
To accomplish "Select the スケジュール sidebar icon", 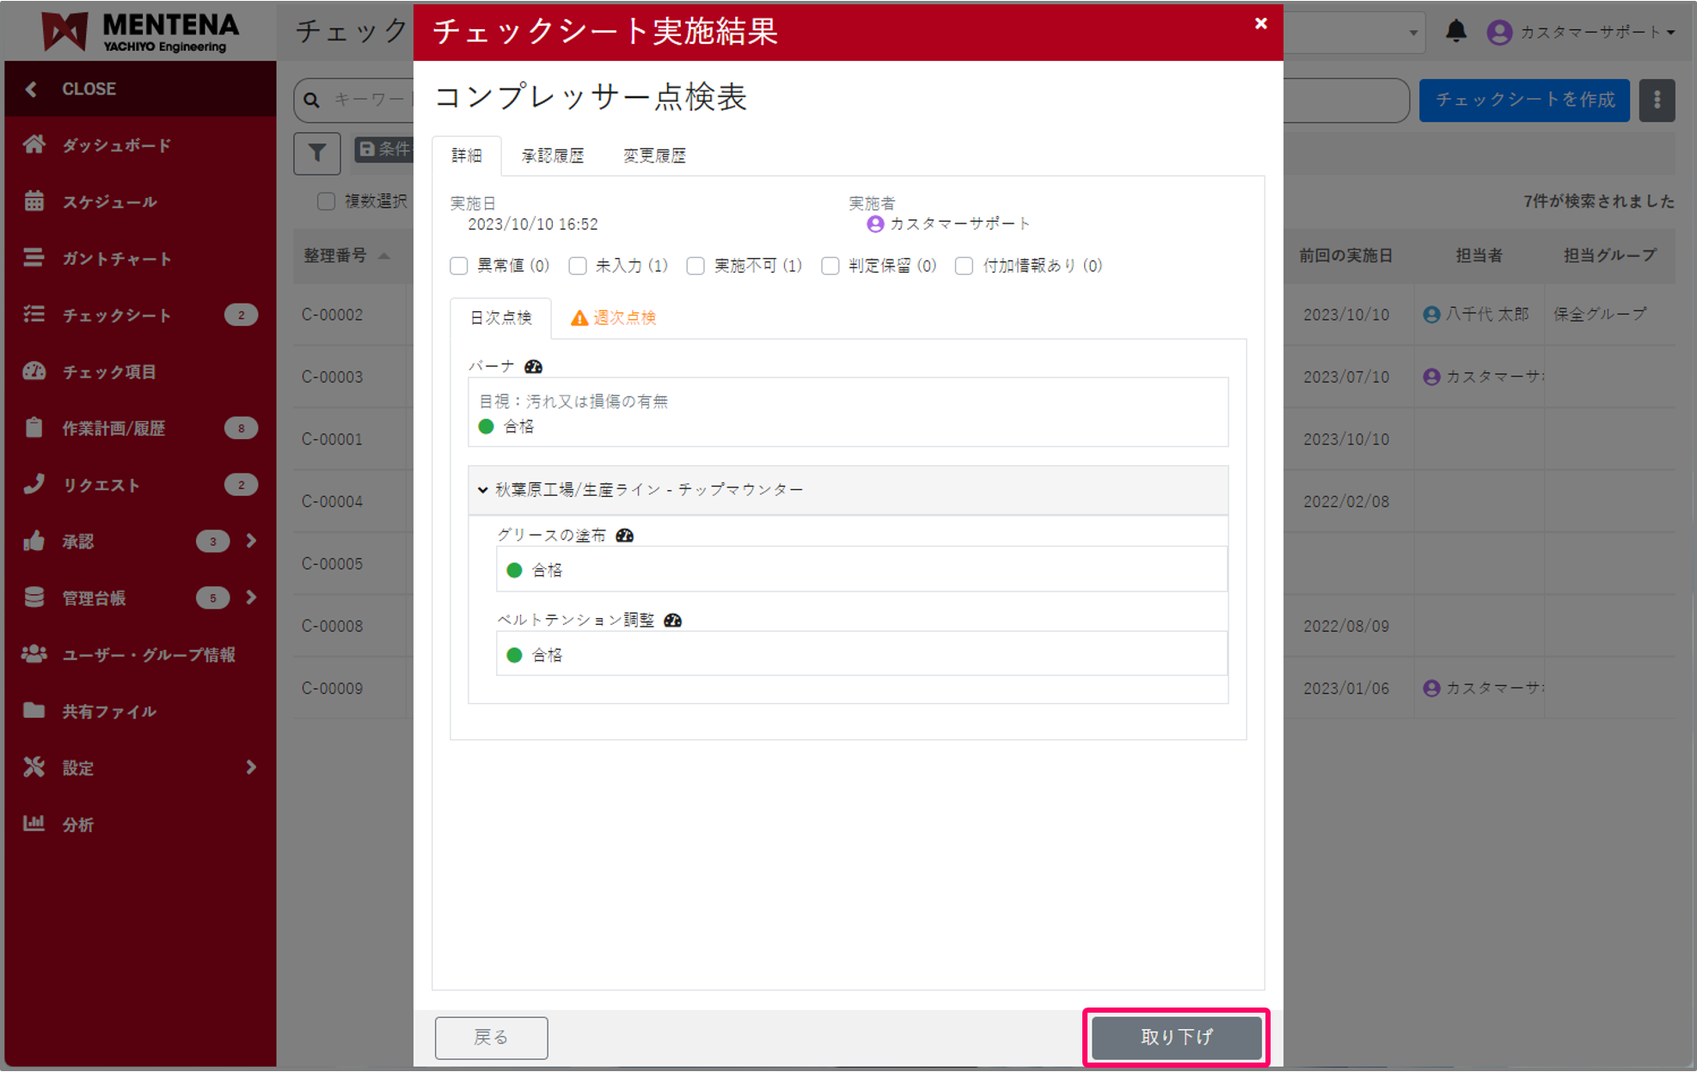I will pos(34,201).
